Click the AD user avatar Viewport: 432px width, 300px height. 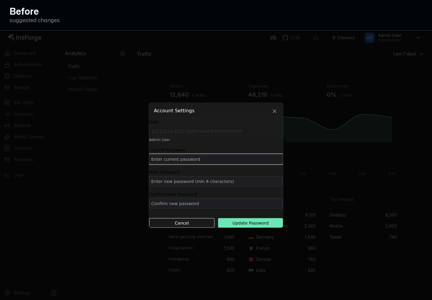coord(370,38)
